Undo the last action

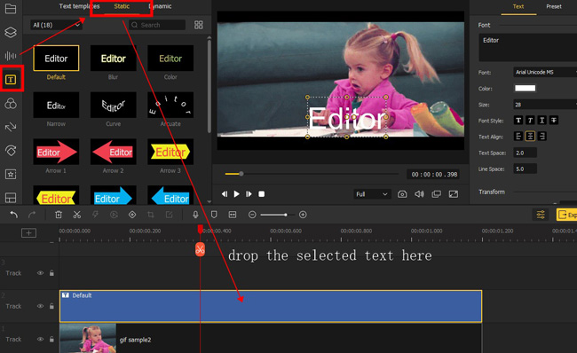[14, 215]
